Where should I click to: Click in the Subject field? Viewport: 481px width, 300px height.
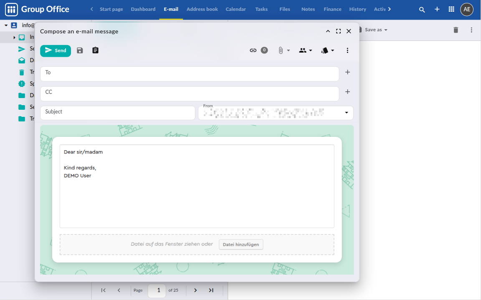tap(117, 113)
